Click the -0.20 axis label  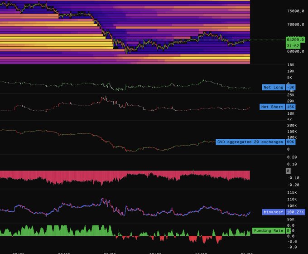293,185
